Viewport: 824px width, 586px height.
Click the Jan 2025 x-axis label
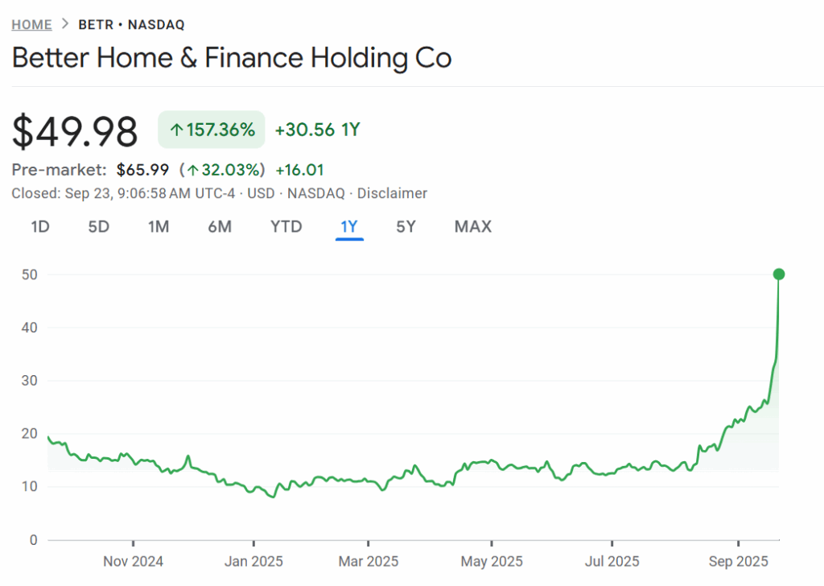(x=253, y=561)
